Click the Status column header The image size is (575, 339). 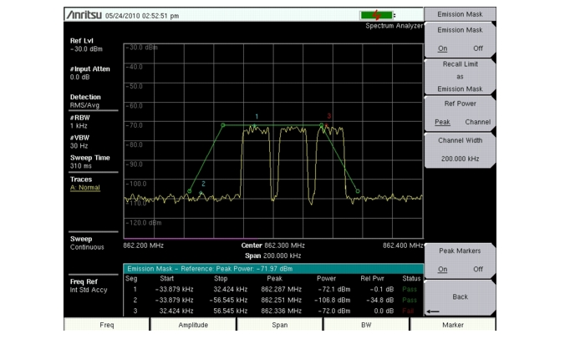point(411,279)
